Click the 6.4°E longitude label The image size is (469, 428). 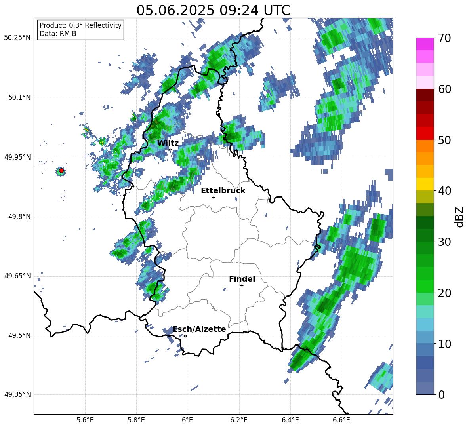click(290, 420)
